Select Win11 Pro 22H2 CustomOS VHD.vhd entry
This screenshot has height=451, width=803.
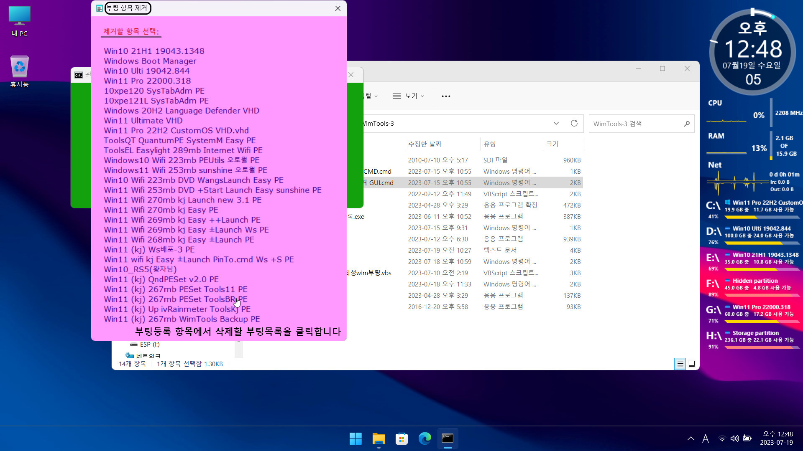pos(176,131)
